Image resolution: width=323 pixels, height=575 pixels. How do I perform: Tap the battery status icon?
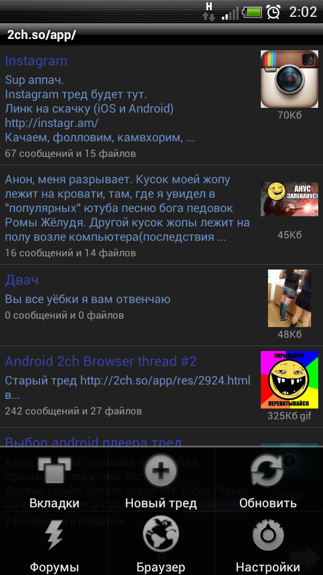252,13
